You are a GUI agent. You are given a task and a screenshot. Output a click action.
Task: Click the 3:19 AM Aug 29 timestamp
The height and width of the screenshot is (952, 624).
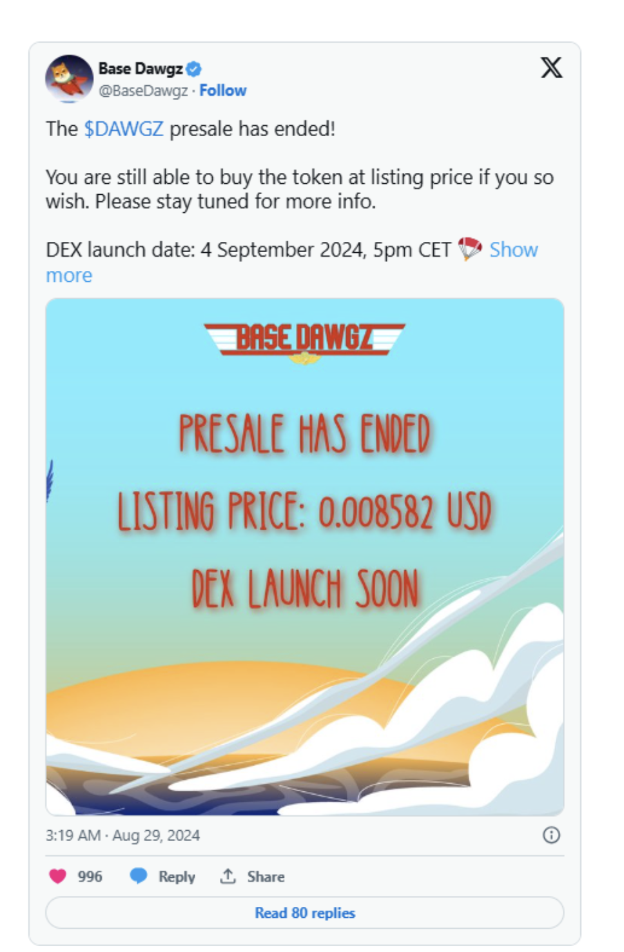tap(122, 835)
